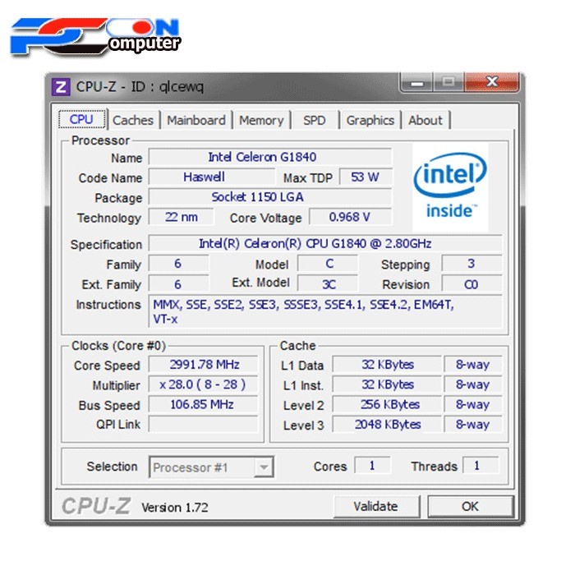
Task: Click the Specification field text
Action: point(325,243)
